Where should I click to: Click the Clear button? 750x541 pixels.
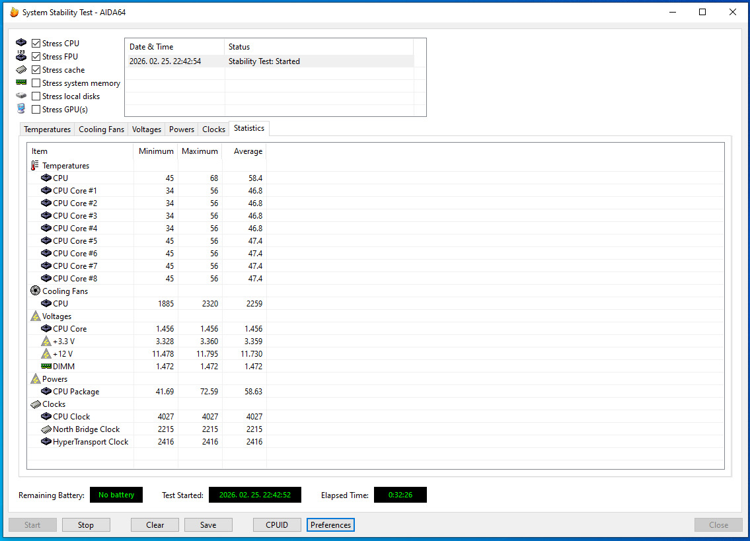pos(155,524)
